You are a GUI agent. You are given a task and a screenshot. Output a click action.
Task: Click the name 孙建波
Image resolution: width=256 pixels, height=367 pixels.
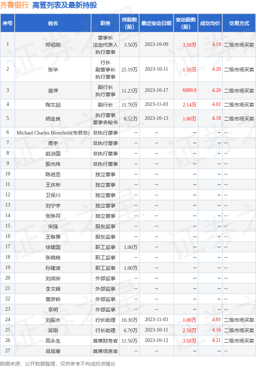[53, 268]
